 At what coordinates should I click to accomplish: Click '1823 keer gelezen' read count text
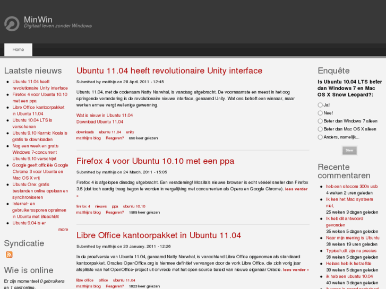coord(144,286)
